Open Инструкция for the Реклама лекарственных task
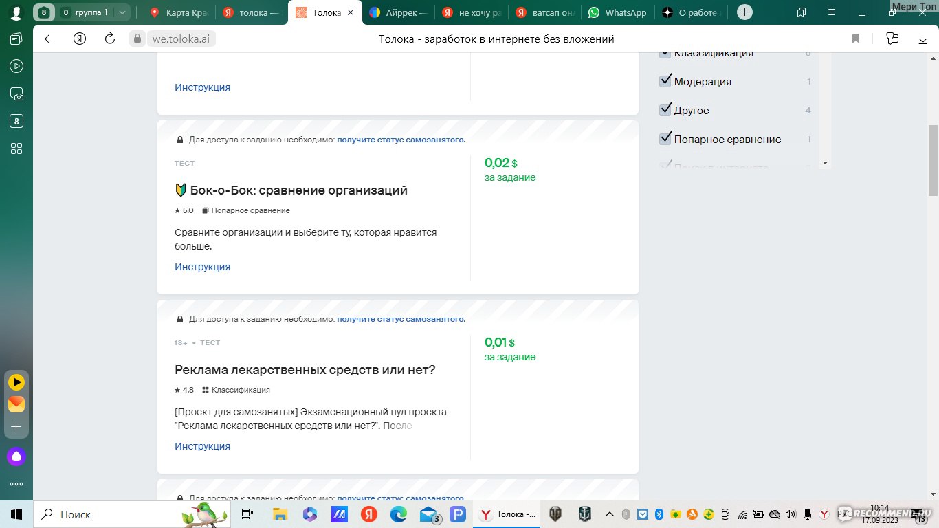The height and width of the screenshot is (528, 939). [202, 446]
